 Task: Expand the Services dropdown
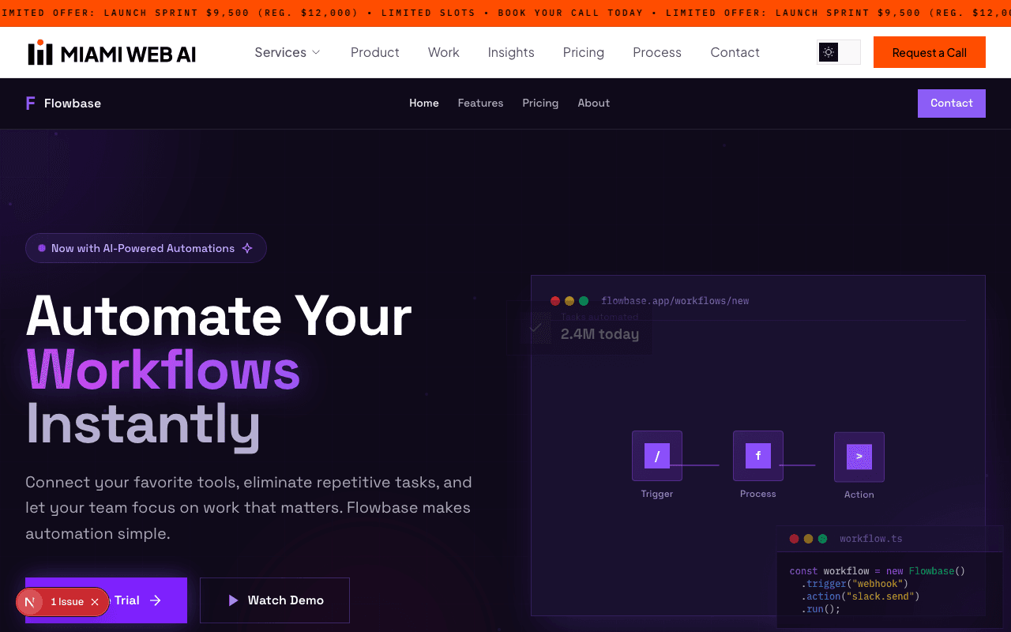pyautogui.click(x=287, y=52)
